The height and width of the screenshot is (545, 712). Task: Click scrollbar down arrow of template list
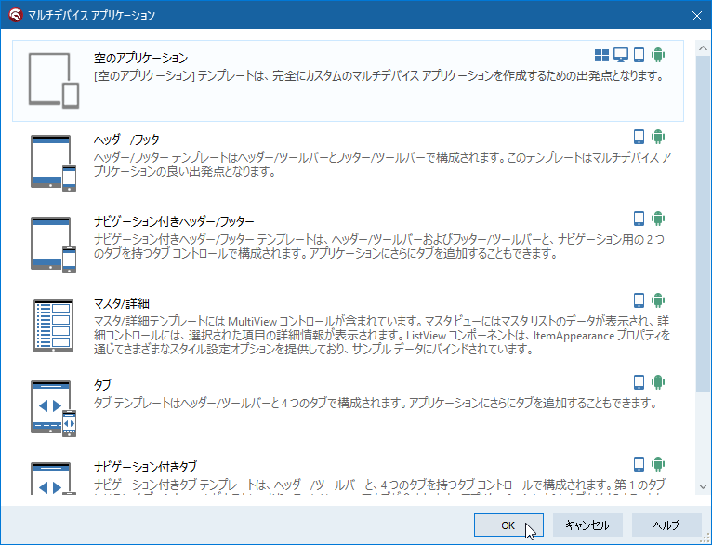[703, 486]
